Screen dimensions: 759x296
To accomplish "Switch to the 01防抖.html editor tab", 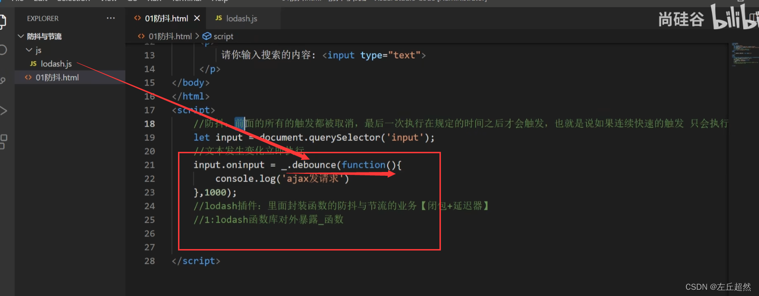I will click(166, 18).
